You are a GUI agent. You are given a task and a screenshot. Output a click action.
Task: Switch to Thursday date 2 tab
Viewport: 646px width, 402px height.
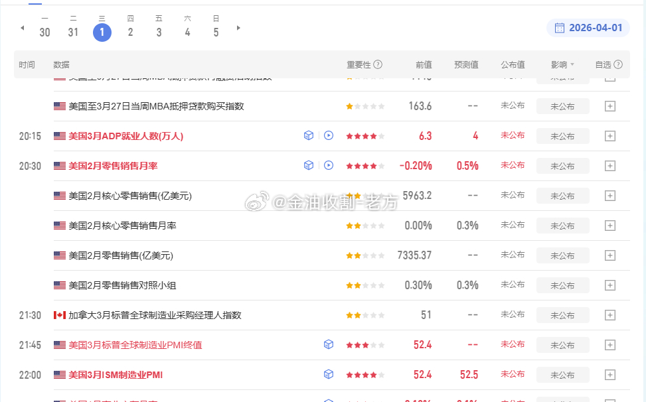point(130,31)
